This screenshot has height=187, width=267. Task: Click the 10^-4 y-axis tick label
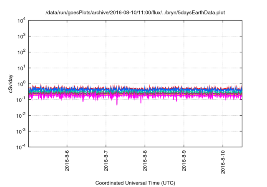[x=21, y=147]
